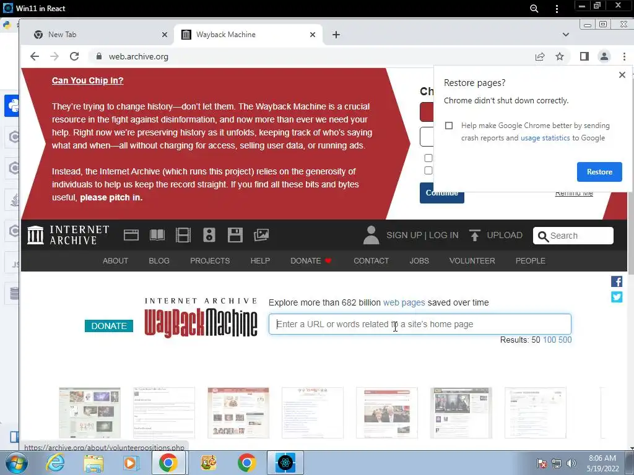Click the network tray icon
Screen dimensions: 634x475
(x=557, y=464)
